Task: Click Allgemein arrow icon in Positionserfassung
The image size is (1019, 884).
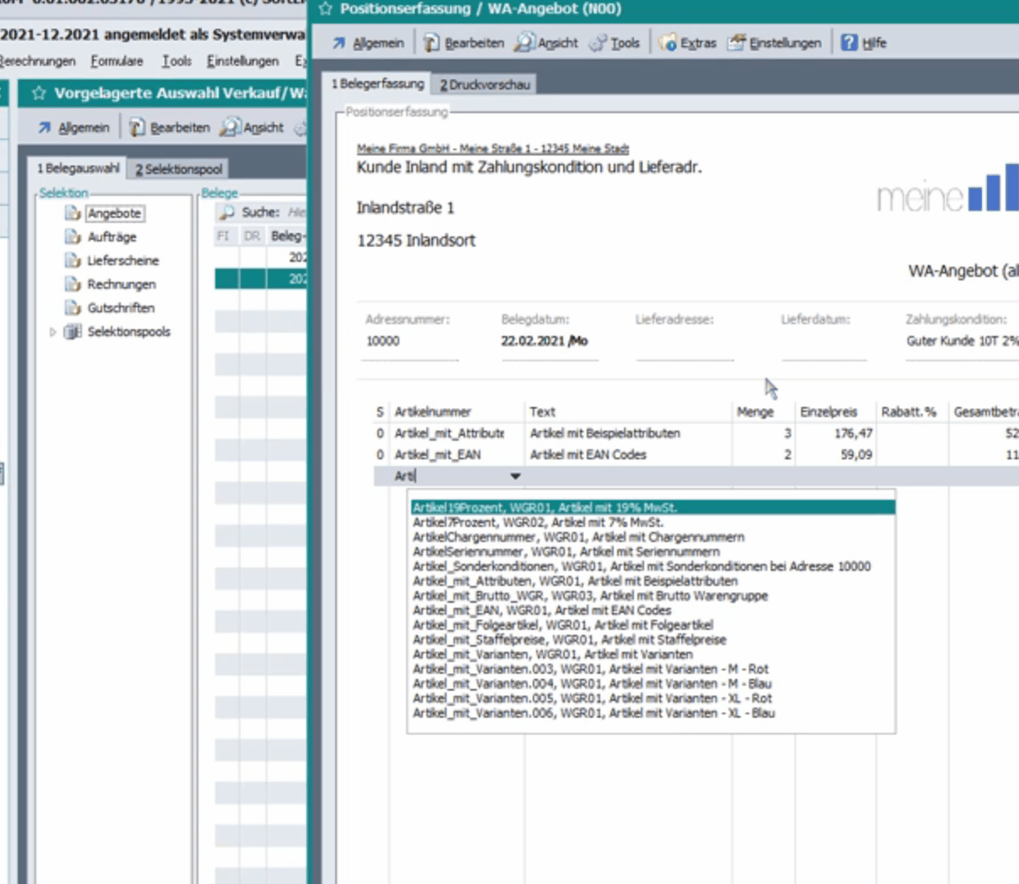Action: tap(339, 42)
